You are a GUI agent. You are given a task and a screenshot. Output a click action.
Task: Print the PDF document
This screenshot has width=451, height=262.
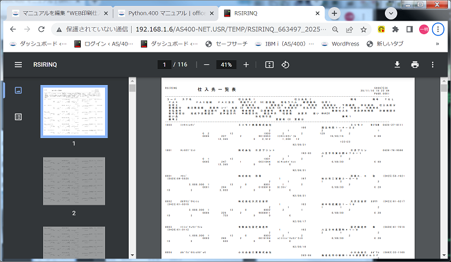415,64
